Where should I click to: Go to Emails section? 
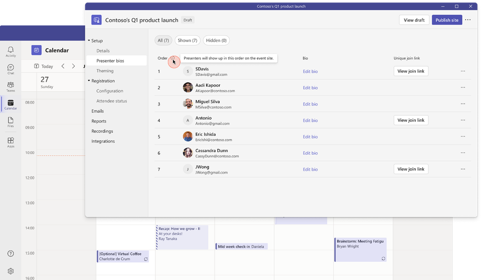[x=97, y=111]
